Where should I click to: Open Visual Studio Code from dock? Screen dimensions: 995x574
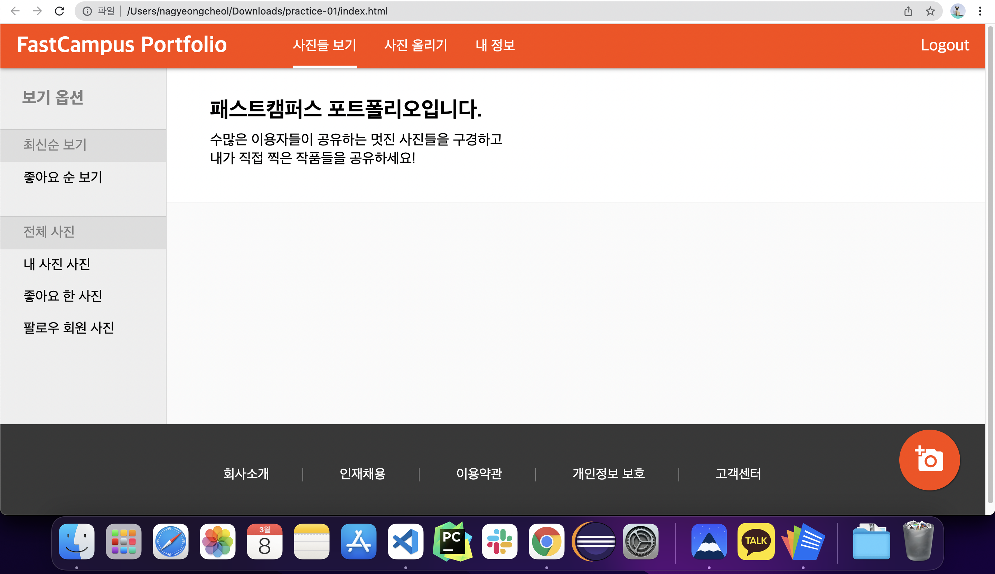(x=405, y=541)
